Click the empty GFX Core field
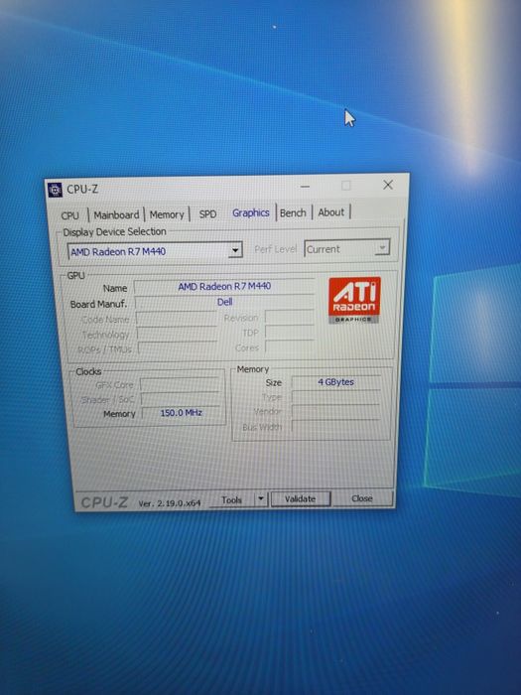The image size is (521, 695). click(180, 384)
